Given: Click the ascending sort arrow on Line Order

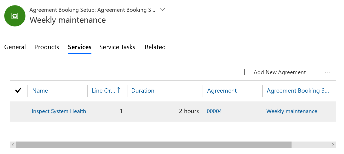Looking at the screenshot, I should tap(118, 90).
